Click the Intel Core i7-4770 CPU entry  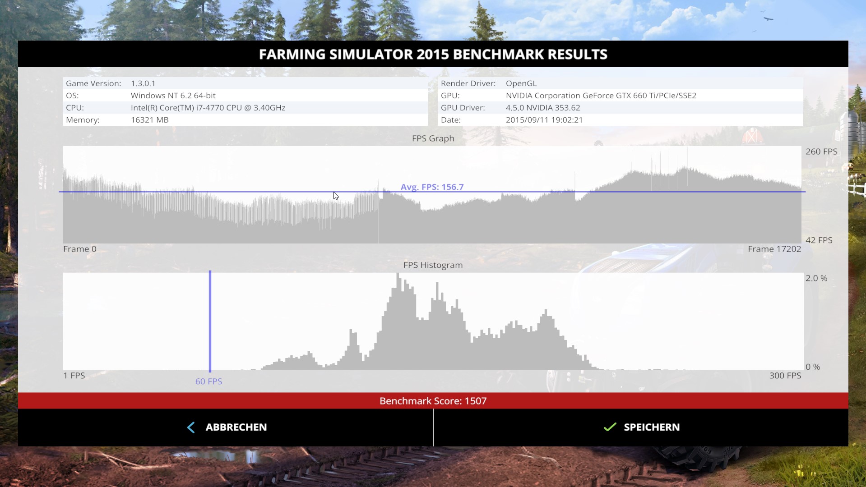[x=208, y=108]
